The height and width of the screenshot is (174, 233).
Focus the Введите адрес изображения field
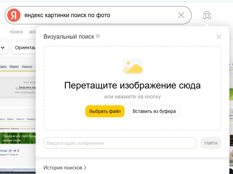click(x=120, y=143)
